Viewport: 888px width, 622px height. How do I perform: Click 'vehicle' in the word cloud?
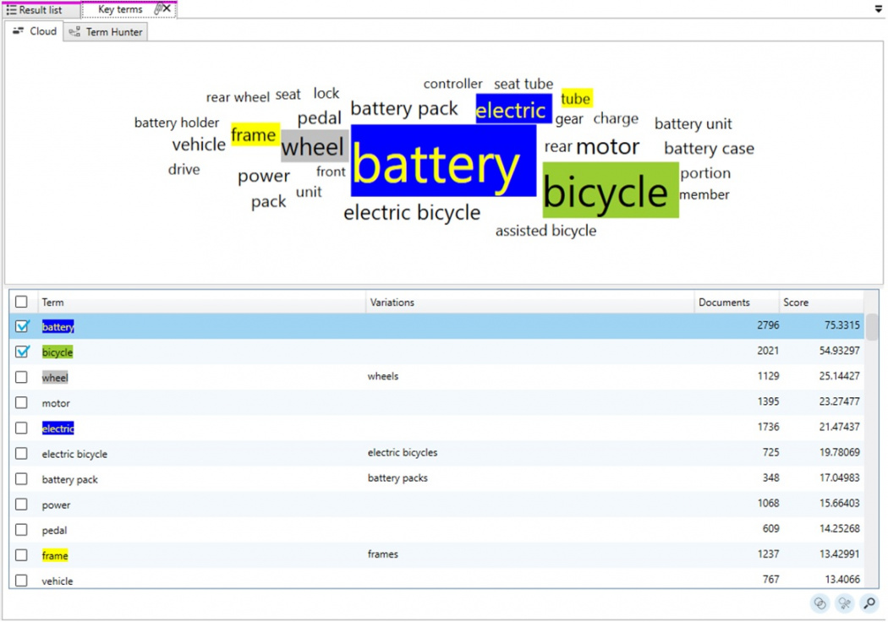199,145
